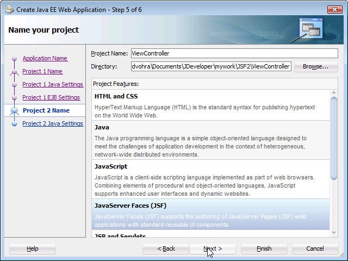The image size is (348, 261).
Task: Click the client-side scripting language description text
Action: pos(204,185)
